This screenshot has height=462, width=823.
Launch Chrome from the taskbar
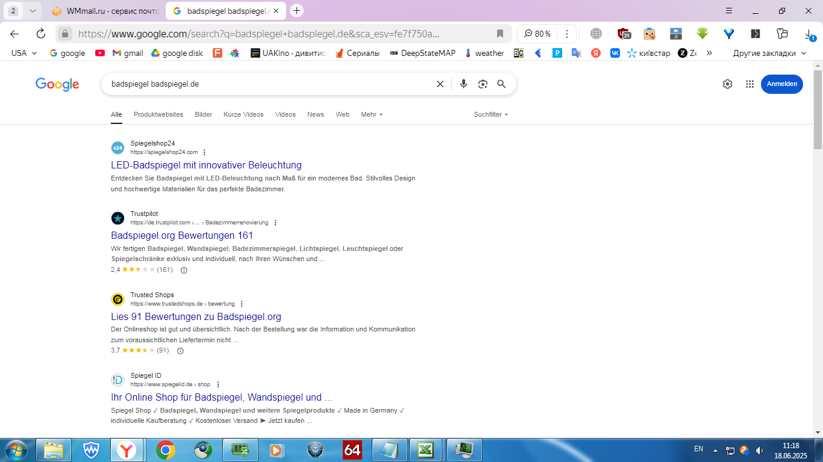(x=165, y=450)
